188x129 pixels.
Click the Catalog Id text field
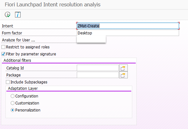(x=98, y=68)
